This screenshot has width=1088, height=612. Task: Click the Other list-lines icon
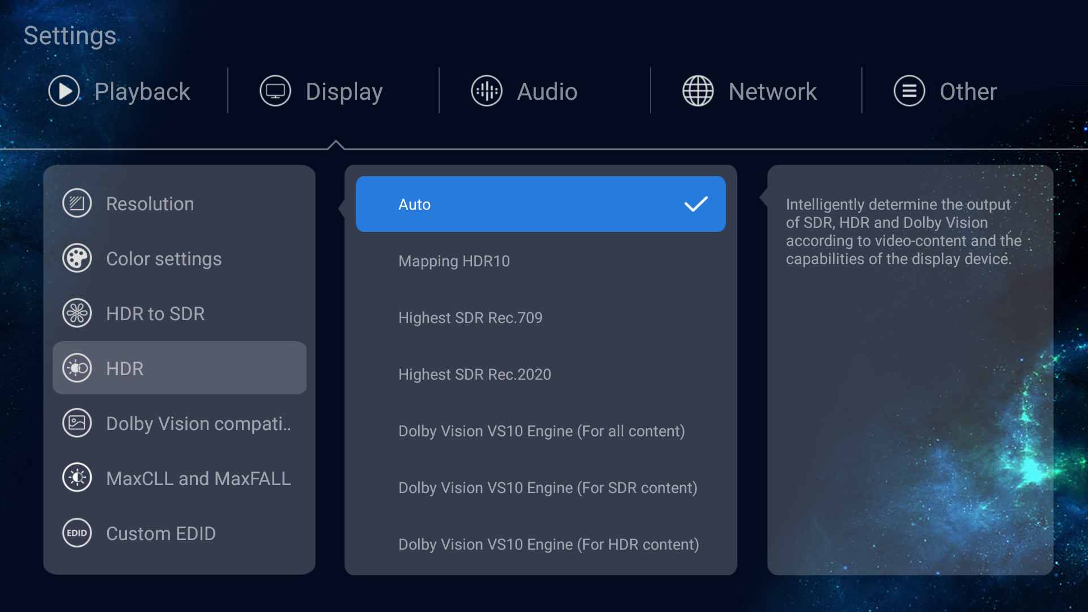909,91
